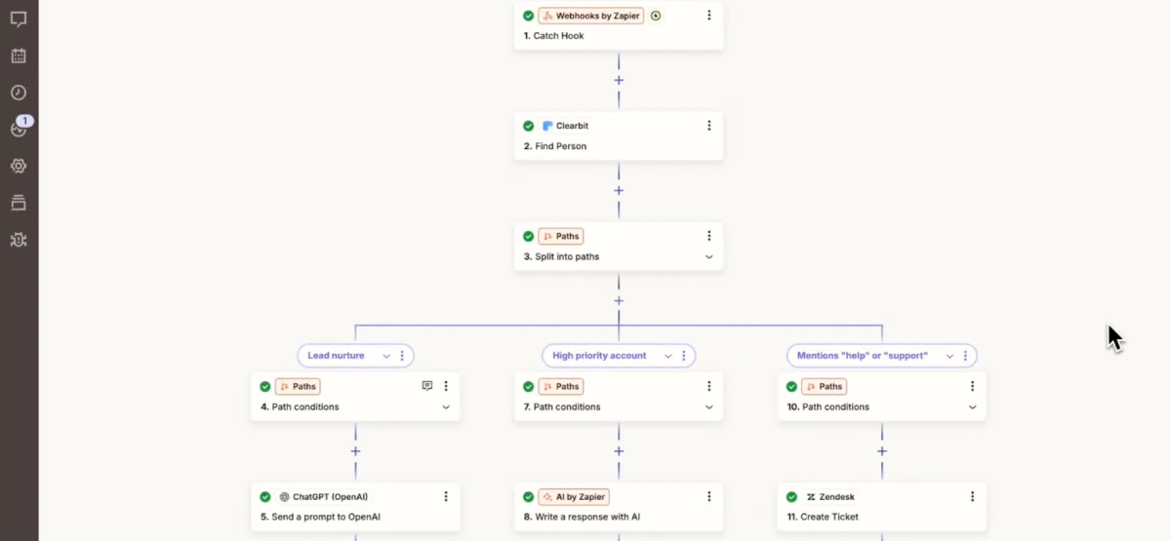Image resolution: width=1171 pixels, height=541 pixels.
Task: Open the debug bug icon in sidebar
Action: click(x=19, y=240)
